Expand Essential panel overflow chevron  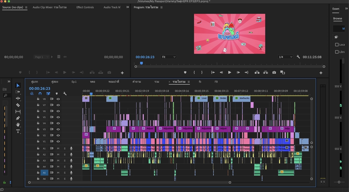point(346,9)
